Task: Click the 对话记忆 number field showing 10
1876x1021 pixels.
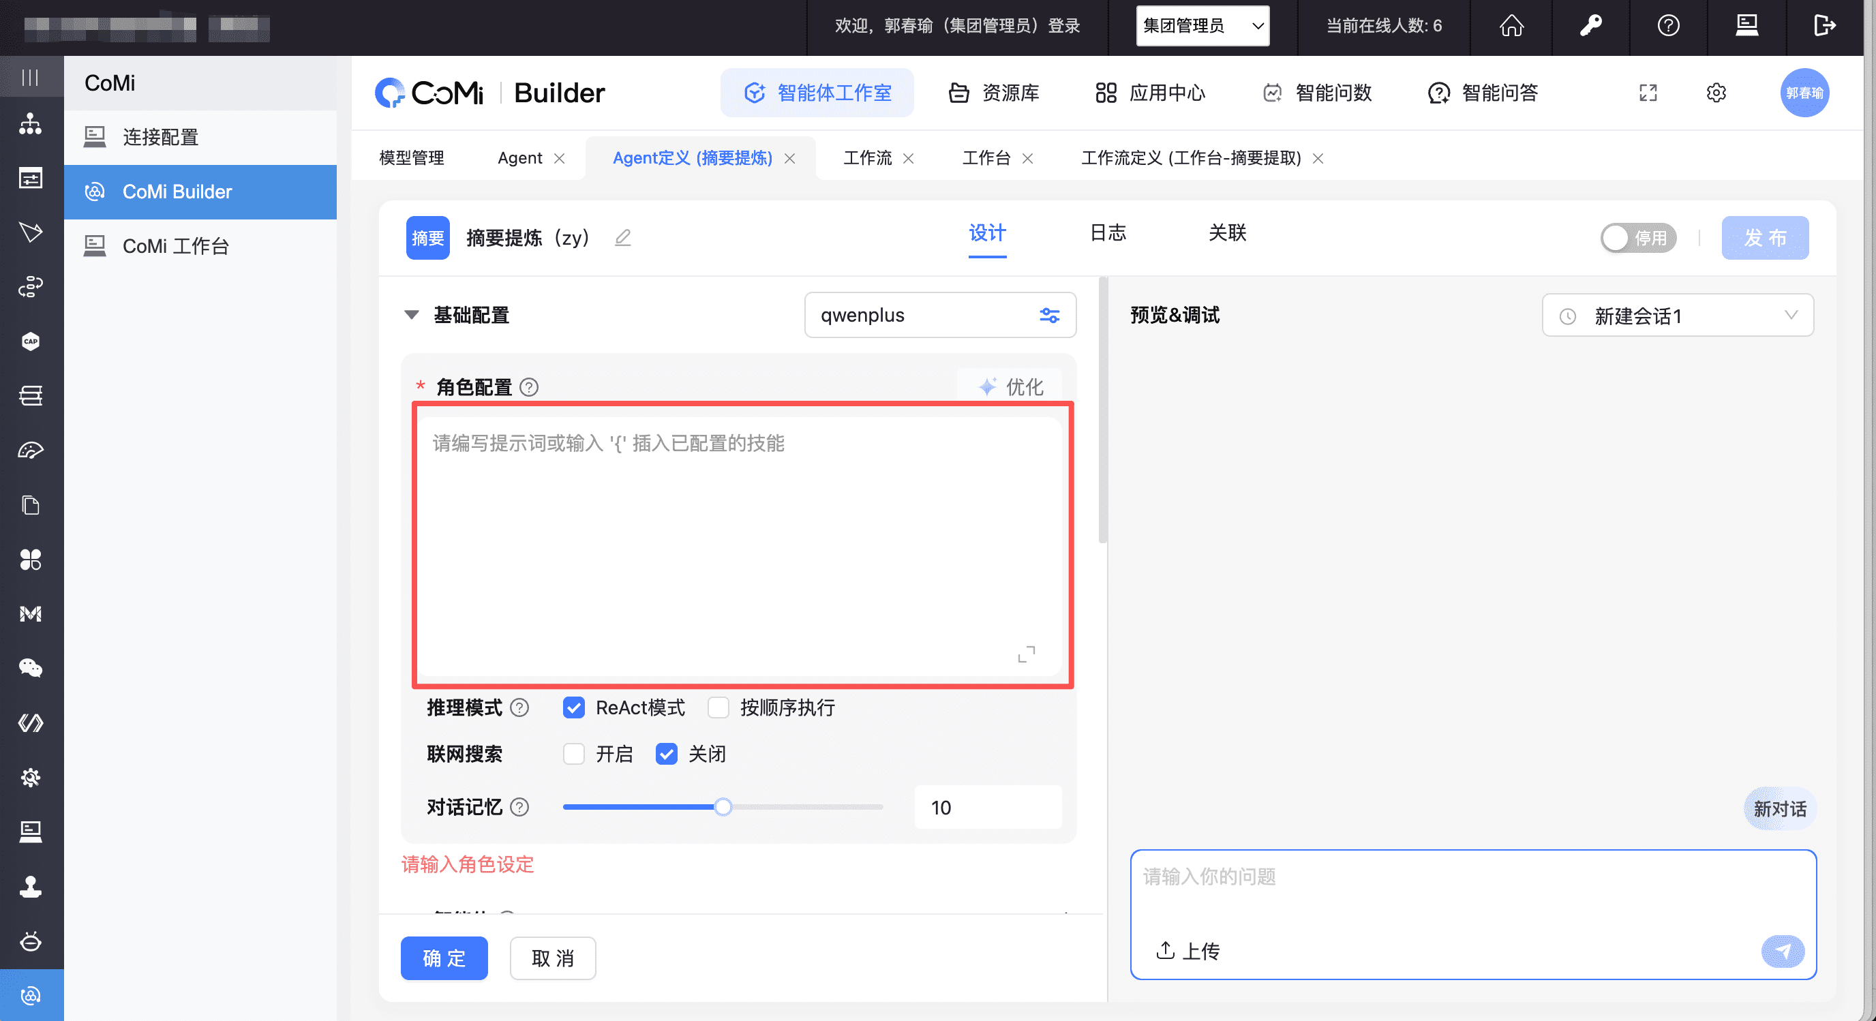Action: click(988, 807)
